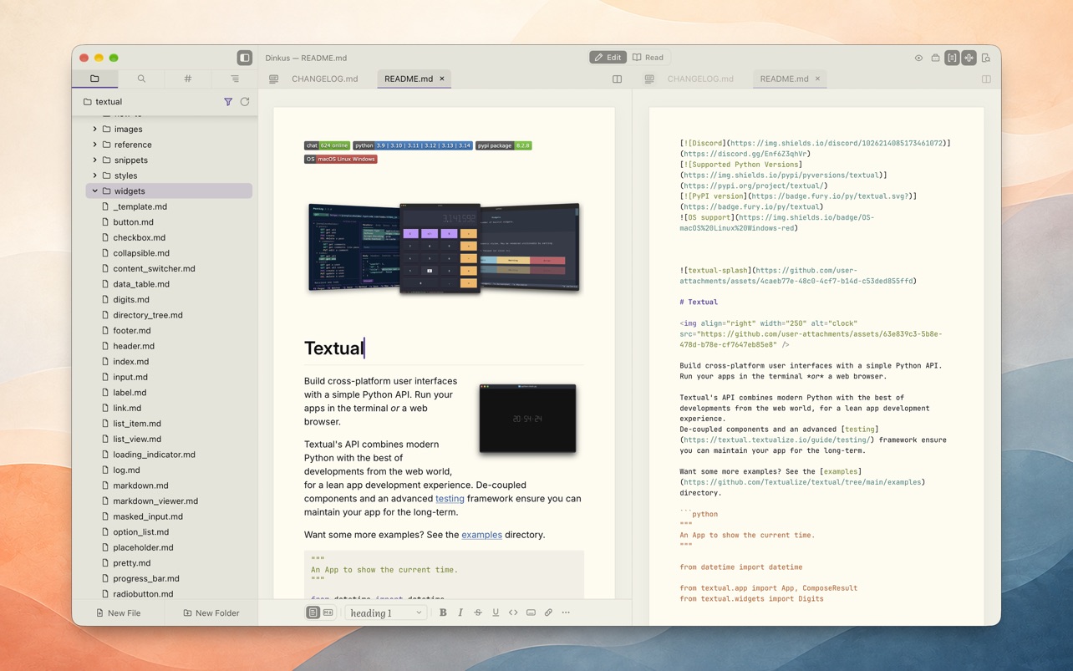Click the clock app screenshot thumbnail

(x=527, y=419)
